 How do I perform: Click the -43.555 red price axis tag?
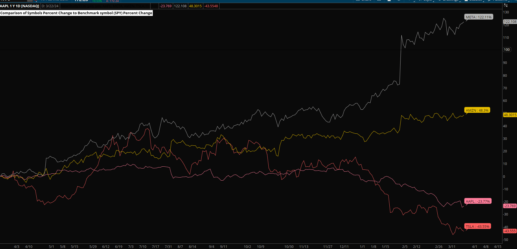click(510, 231)
